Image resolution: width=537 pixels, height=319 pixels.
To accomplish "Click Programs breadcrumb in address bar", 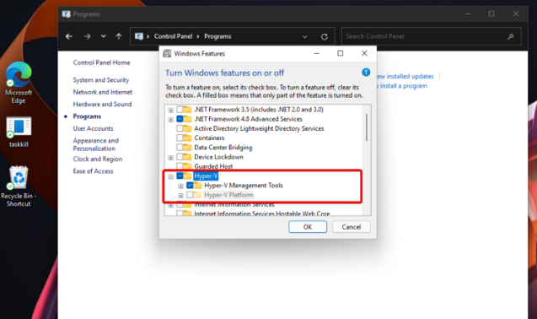I will coord(217,36).
